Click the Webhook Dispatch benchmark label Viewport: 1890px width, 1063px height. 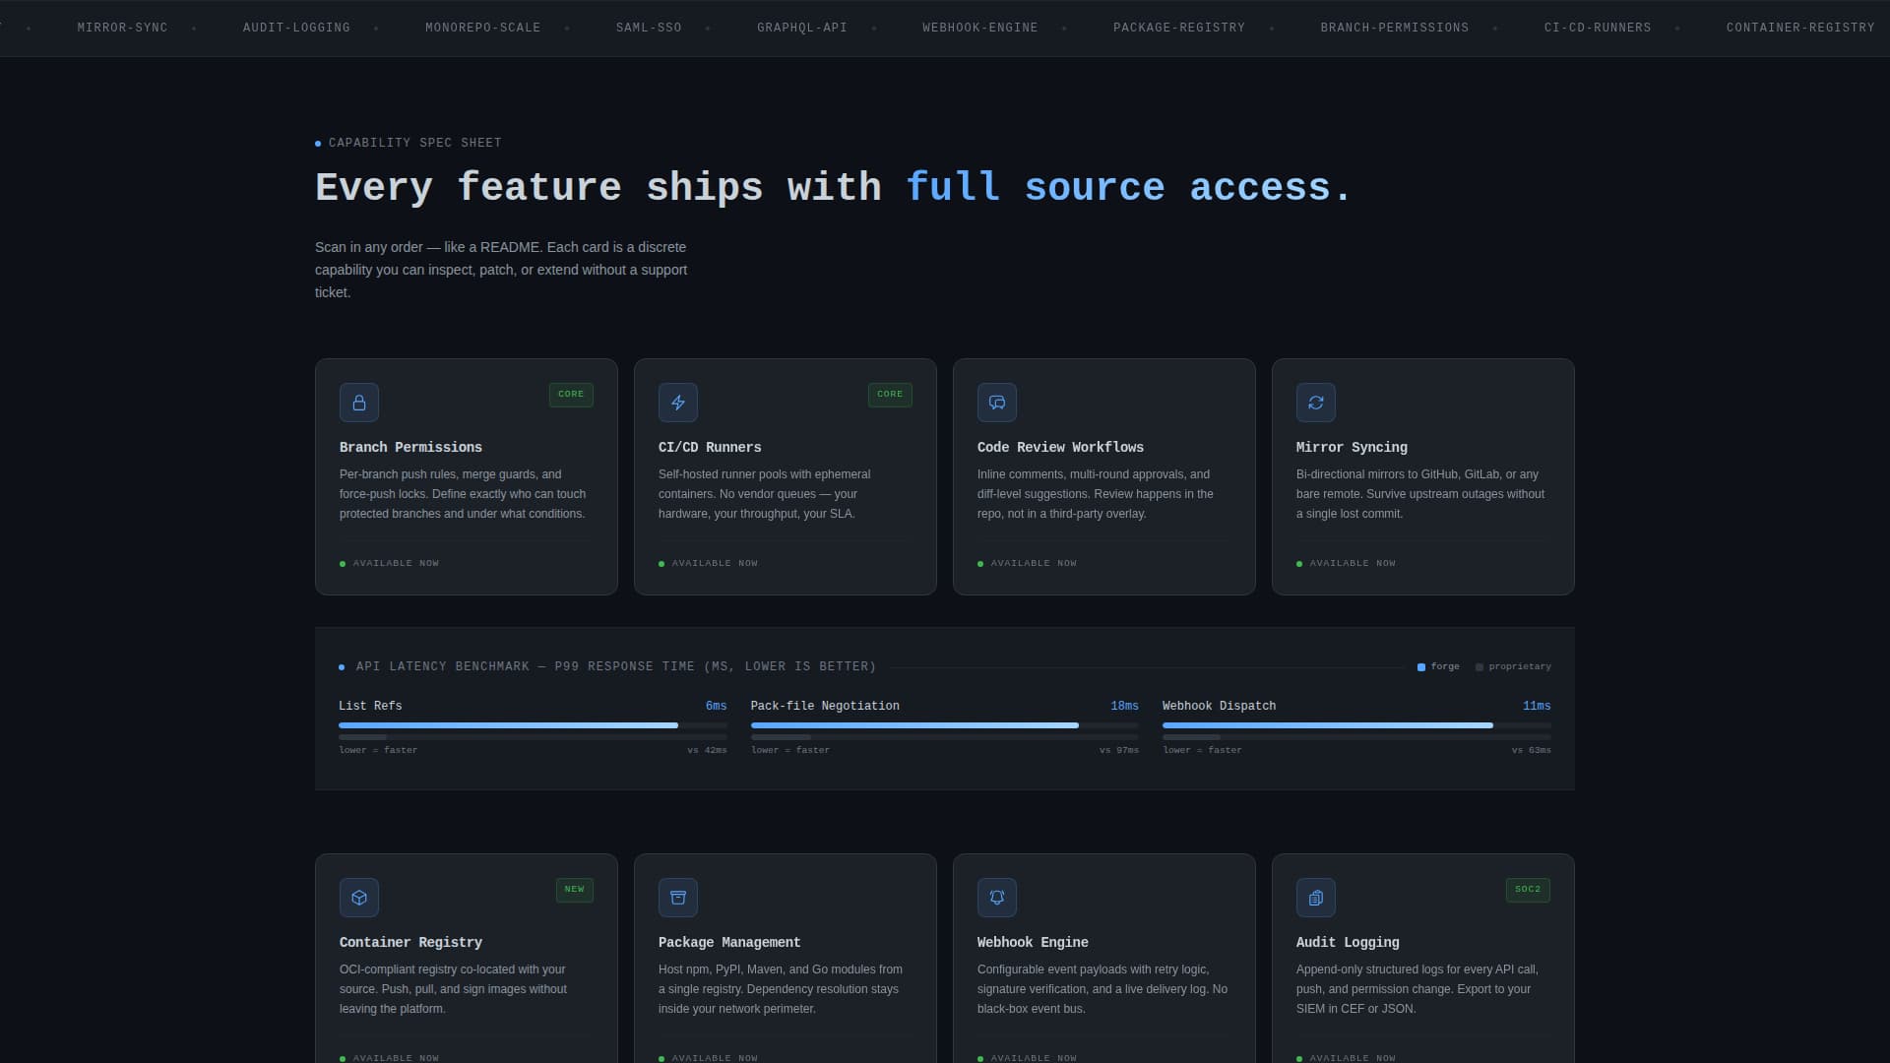point(1219,707)
